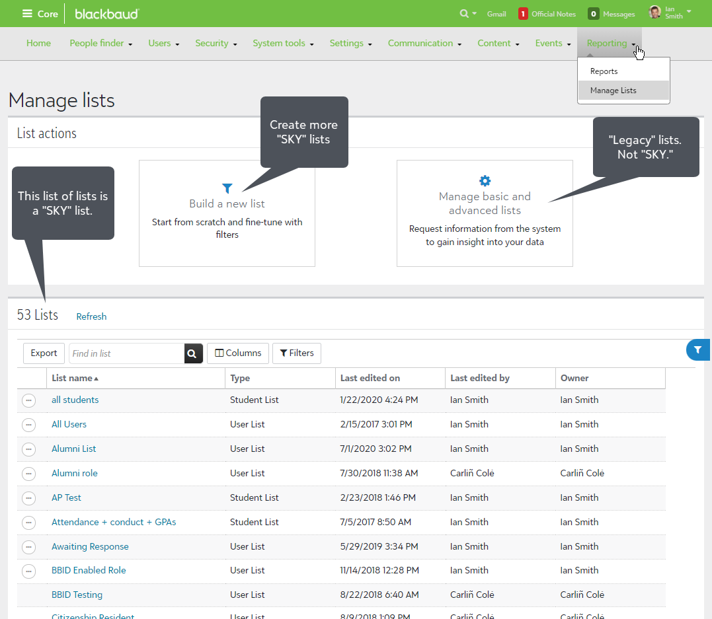Focus the Find in list search field
This screenshot has width=712, height=619.
tap(127, 353)
